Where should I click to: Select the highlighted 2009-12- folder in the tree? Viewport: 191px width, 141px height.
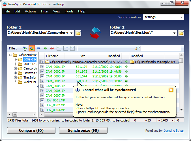click(x=30, y=59)
